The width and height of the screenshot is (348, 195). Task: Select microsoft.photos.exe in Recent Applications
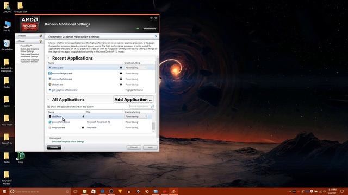coord(62,79)
